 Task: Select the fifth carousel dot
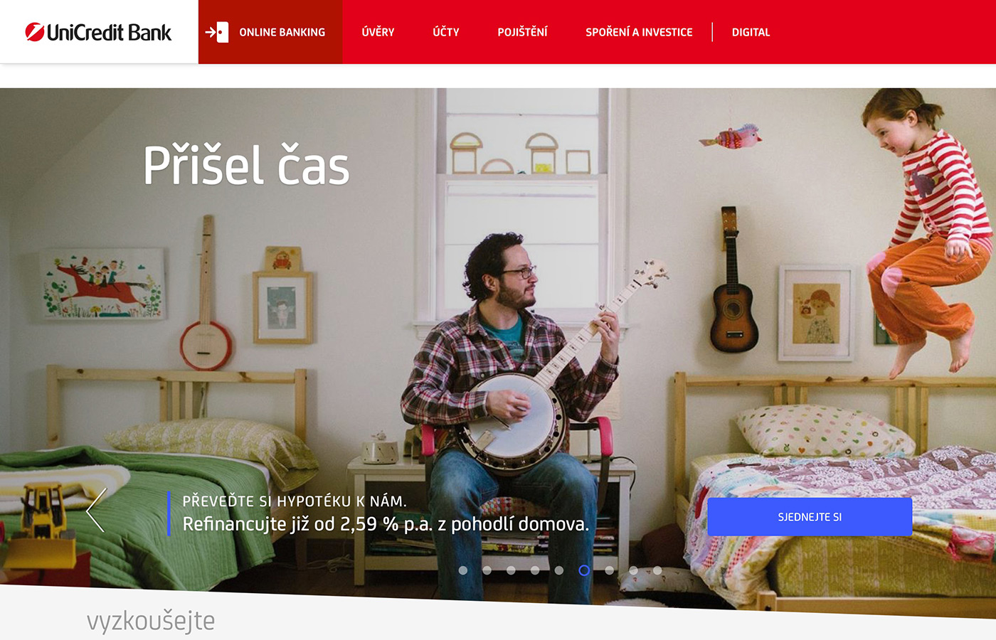[559, 570]
